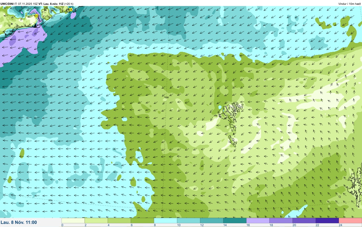Click the 16–18 m/s lavender legend swatch
Image resolution: width=362 pixels, height=227 pixels.
coord(258,220)
